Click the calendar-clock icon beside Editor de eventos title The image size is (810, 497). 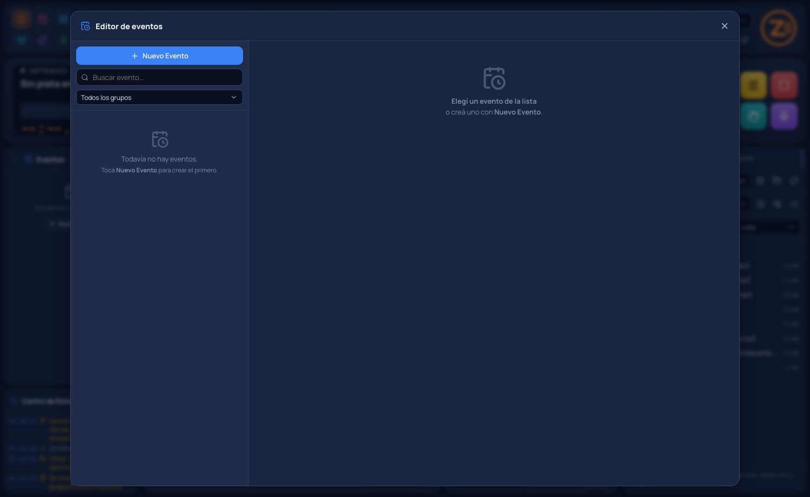click(x=85, y=26)
